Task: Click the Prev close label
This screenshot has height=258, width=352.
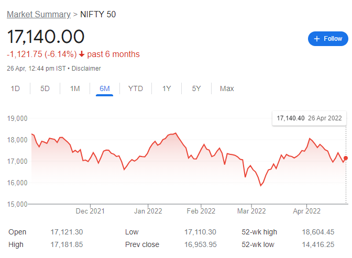Action: pyautogui.click(x=142, y=244)
